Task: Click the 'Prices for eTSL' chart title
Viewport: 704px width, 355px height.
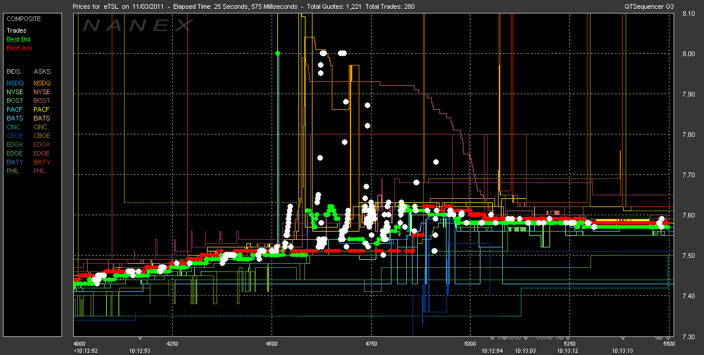Action: pyautogui.click(x=95, y=7)
